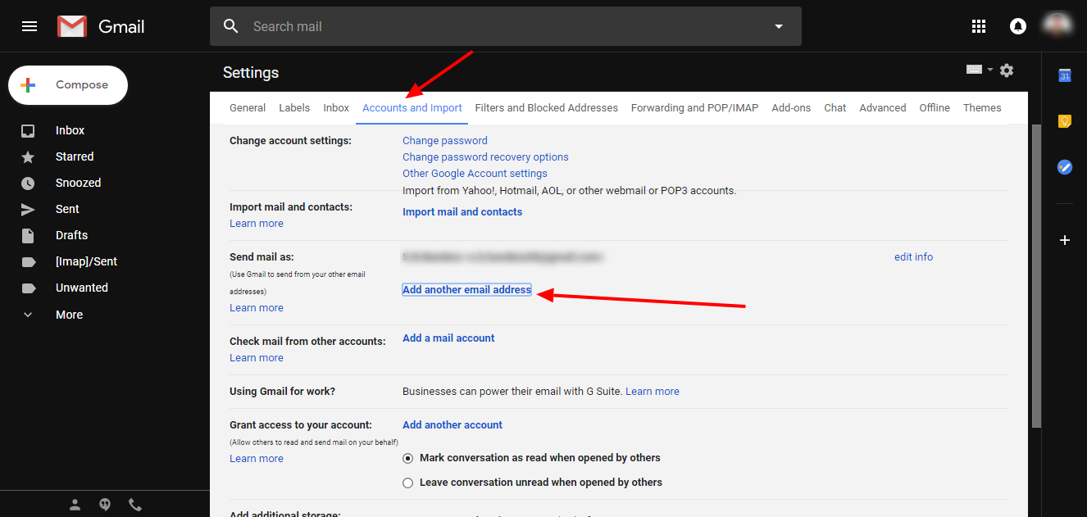Open the Forwarding and POP/IMAP tab
This screenshot has height=517, width=1087.
point(694,107)
